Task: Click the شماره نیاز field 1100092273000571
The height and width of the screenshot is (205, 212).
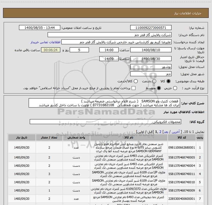Action: [x=151, y=28]
